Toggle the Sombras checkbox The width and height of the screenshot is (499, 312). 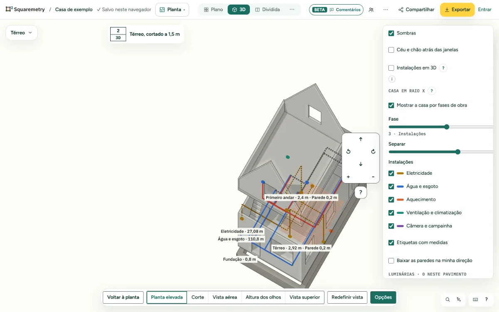[x=391, y=33]
